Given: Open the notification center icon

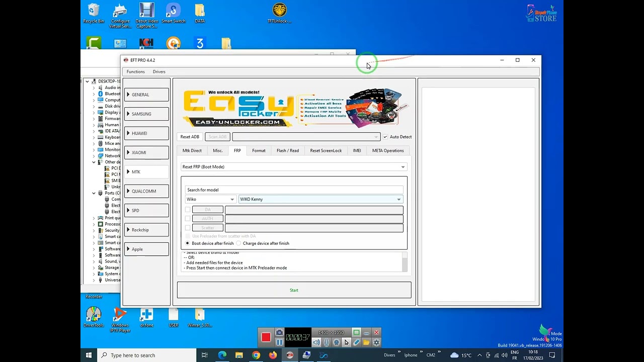Looking at the screenshot, I should pos(552,355).
